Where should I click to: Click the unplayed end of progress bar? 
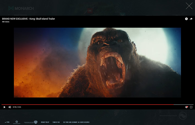click(183, 104)
